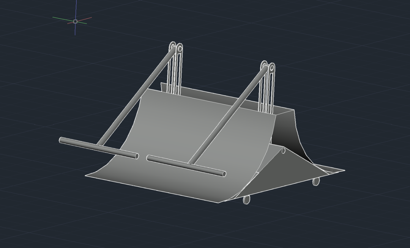
Task: Click the UCS origin square marker
Action: (75, 21)
